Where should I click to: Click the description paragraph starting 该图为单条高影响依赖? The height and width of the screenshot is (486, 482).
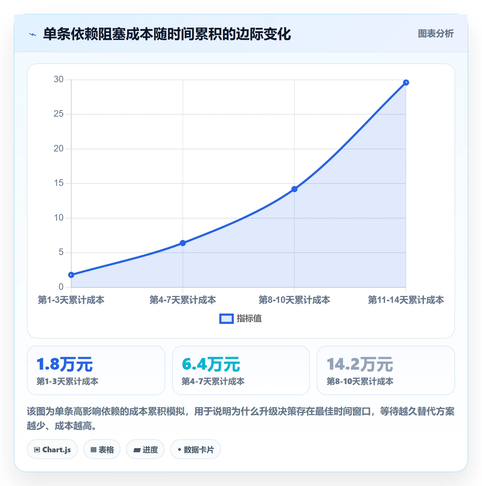[241, 419]
